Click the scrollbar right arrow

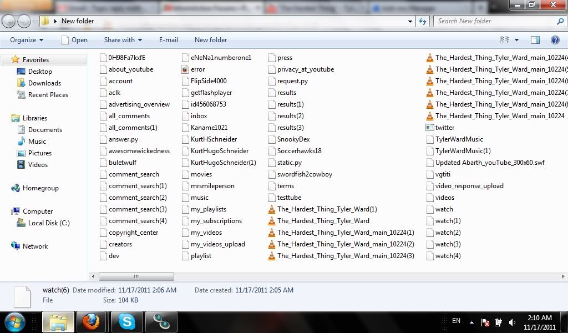(563, 276)
